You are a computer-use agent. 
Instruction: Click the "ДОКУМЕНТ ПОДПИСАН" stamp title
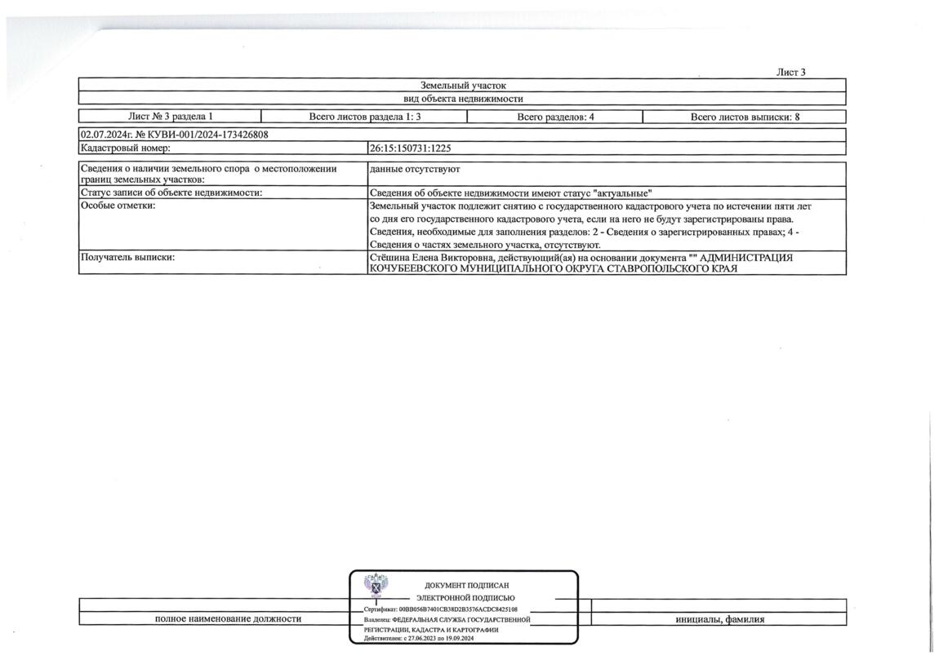[x=466, y=585]
